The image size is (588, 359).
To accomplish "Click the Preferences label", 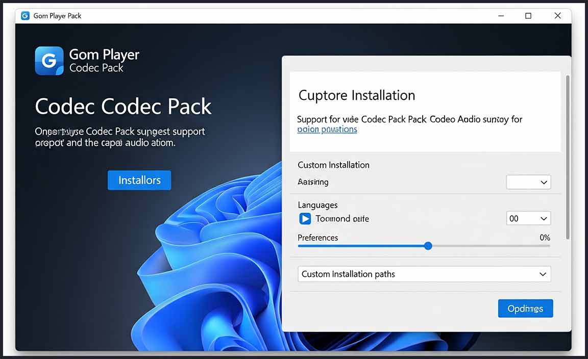I will (317, 238).
